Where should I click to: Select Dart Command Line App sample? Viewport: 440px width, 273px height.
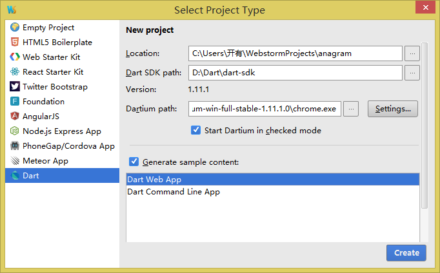click(x=273, y=192)
